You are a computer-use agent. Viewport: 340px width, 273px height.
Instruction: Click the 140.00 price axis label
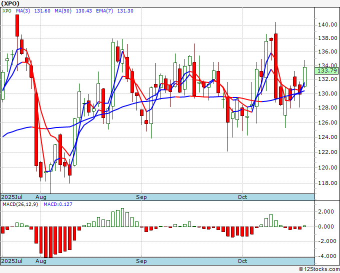tap(327, 24)
